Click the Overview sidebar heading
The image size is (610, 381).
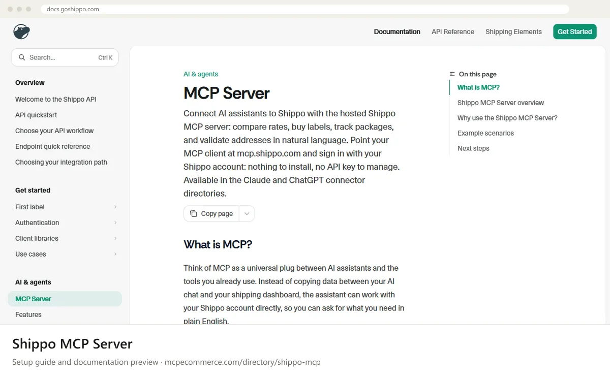30,83
